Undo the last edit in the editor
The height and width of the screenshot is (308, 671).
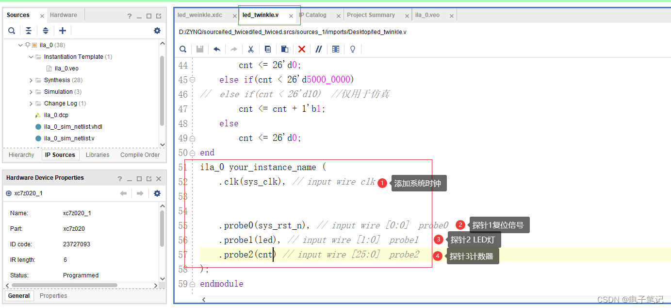pyautogui.click(x=217, y=49)
